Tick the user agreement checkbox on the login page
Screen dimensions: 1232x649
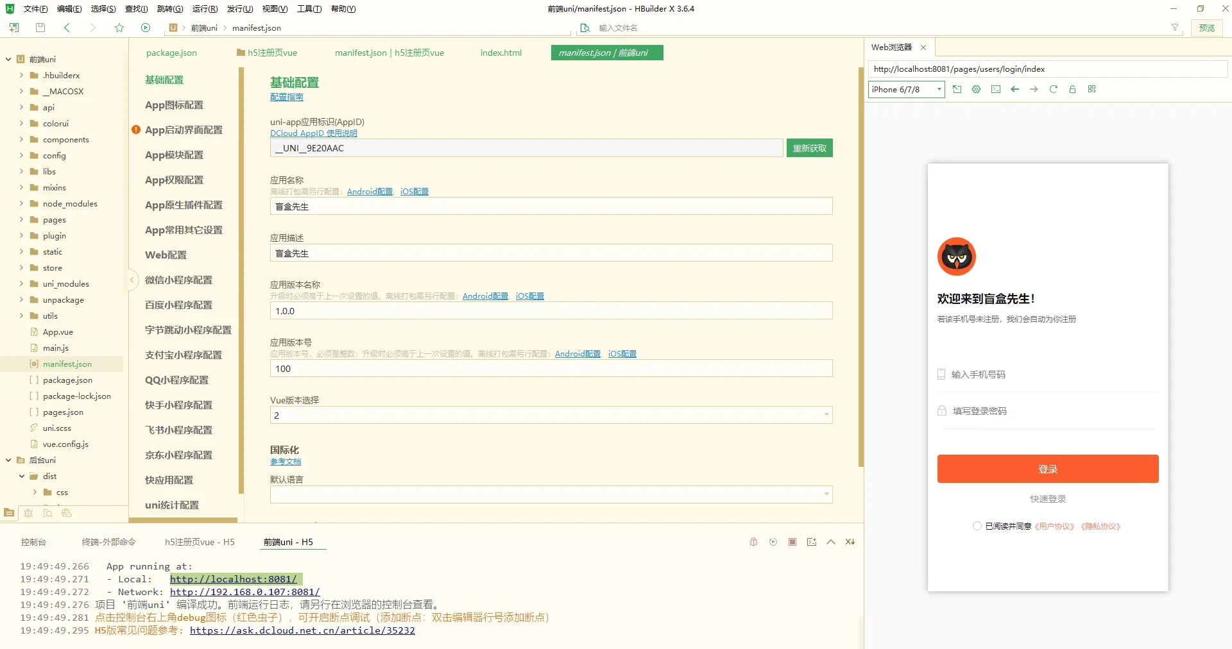click(977, 526)
